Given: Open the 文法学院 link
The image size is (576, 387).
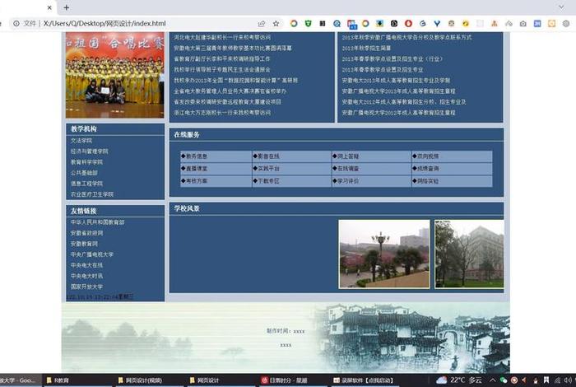Looking at the screenshot, I should tap(81, 141).
